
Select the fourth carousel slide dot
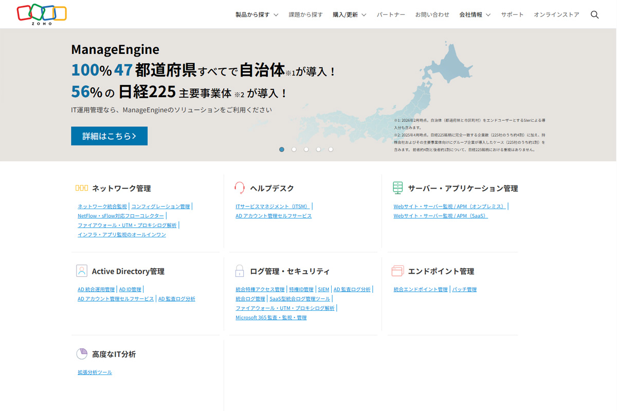click(x=319, y=150)
